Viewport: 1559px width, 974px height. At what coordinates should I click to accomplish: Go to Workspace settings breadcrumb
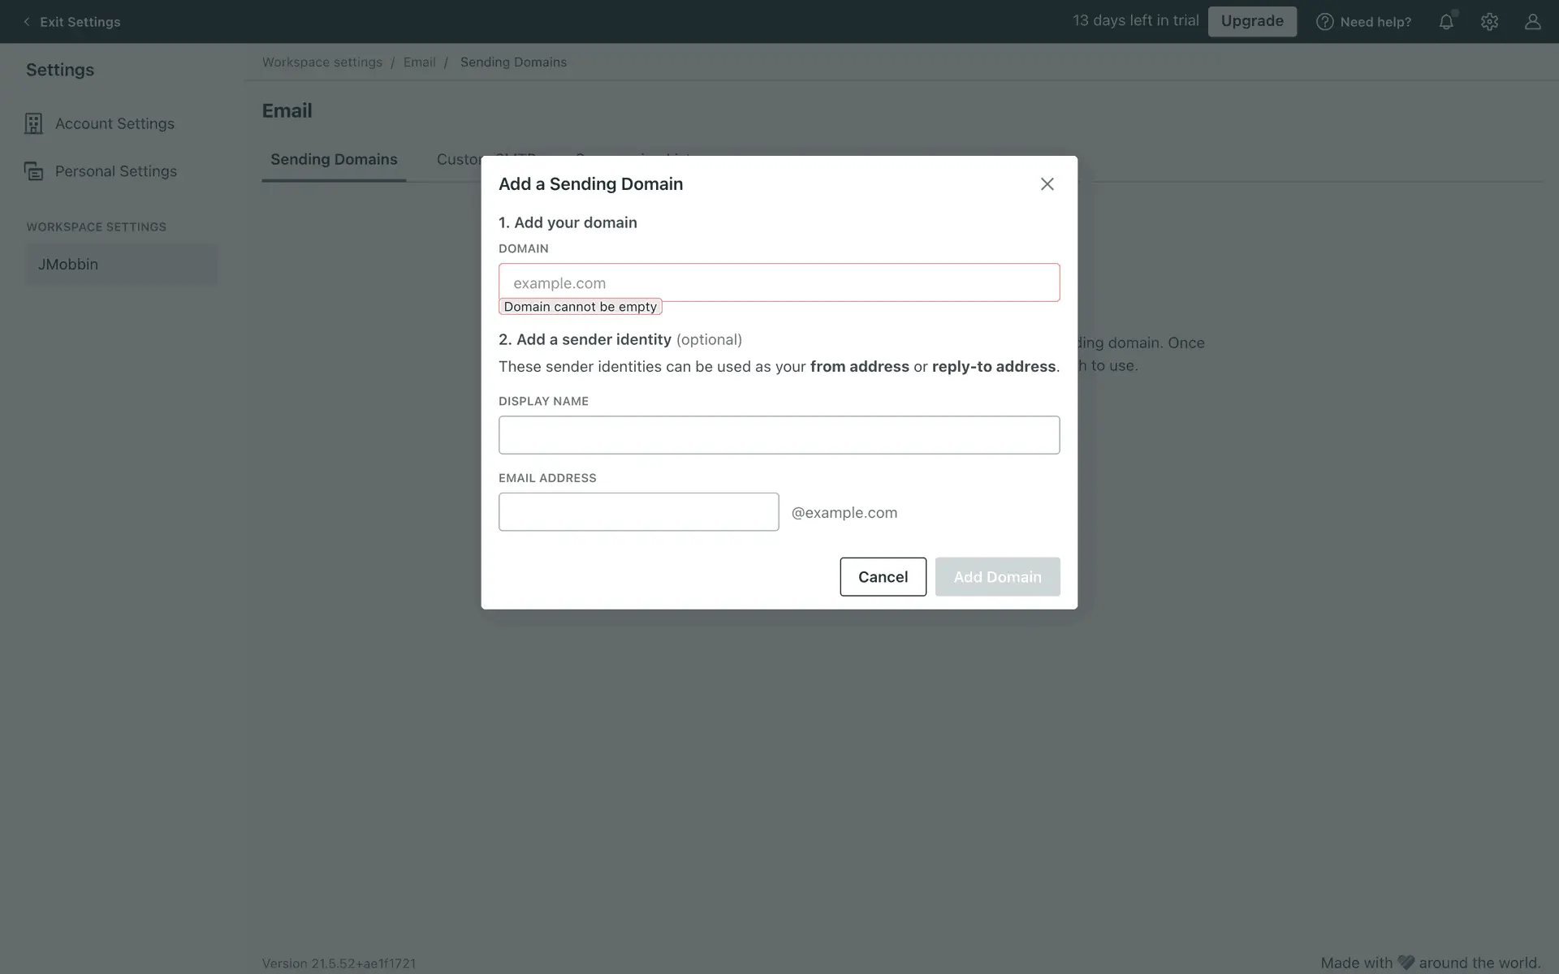click(x=322, y=62)
